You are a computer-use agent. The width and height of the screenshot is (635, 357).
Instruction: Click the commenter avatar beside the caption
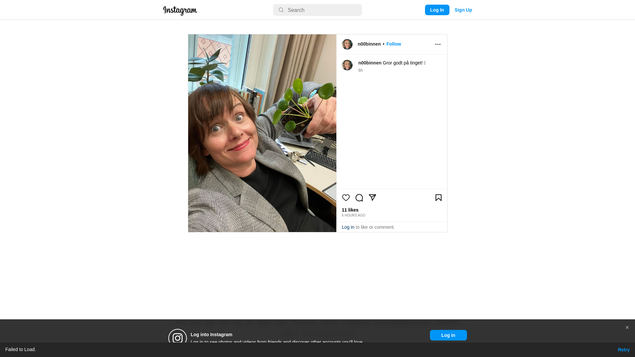point(347,65)
